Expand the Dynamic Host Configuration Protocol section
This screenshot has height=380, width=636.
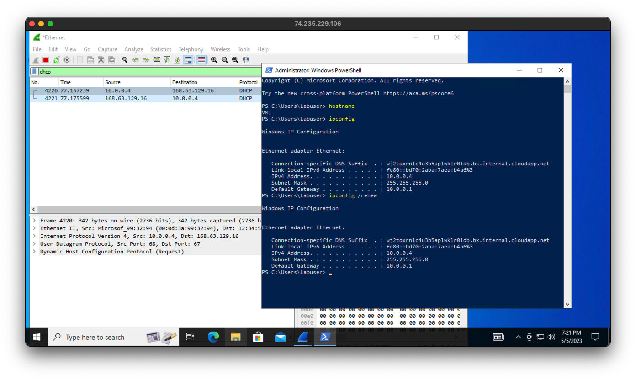pyautogui.click(x=34, y=251)
